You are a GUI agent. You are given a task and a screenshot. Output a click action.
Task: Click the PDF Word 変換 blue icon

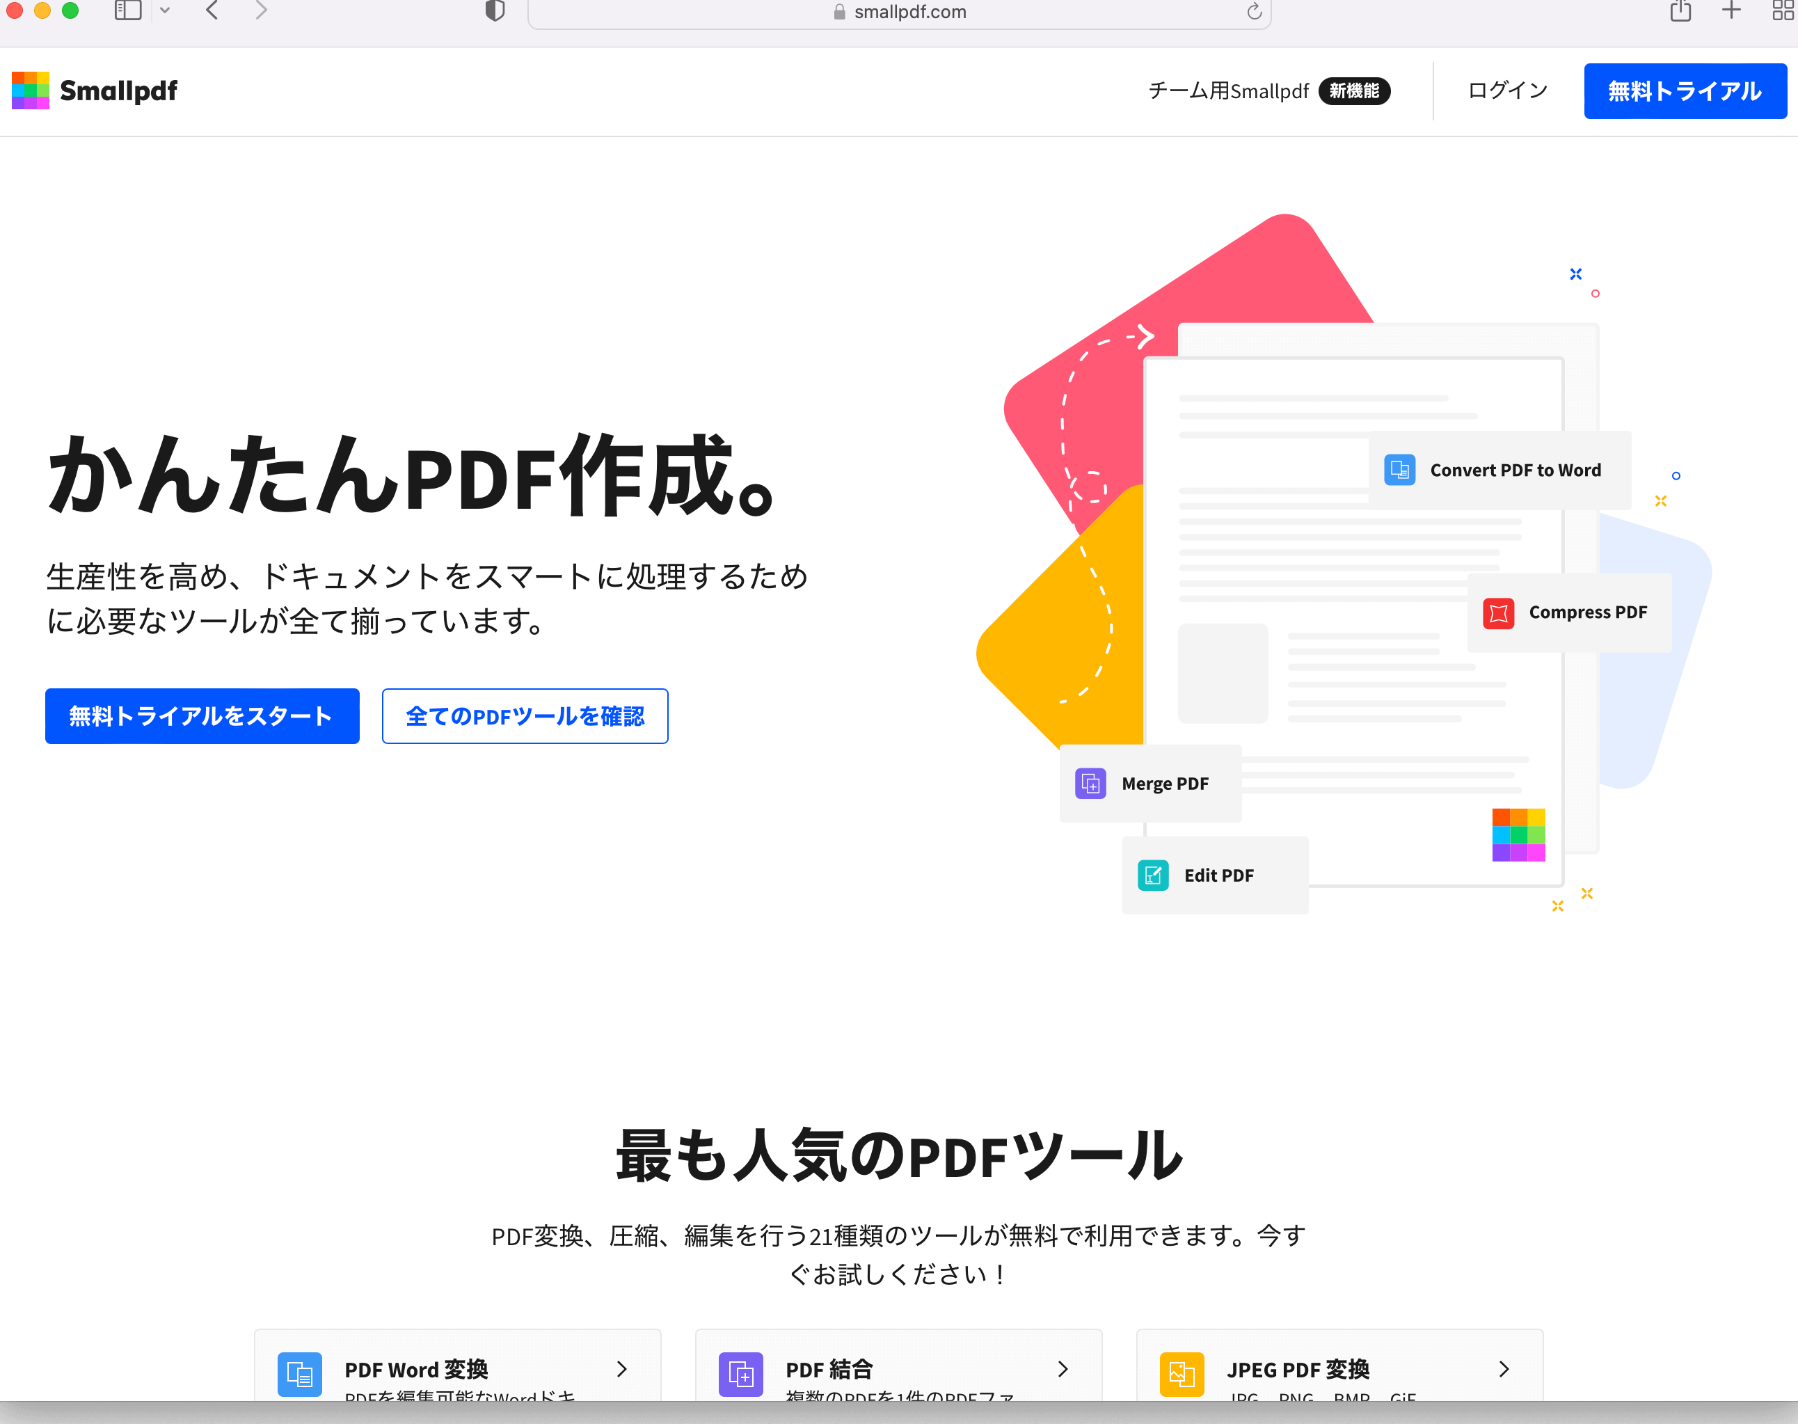299,1373
